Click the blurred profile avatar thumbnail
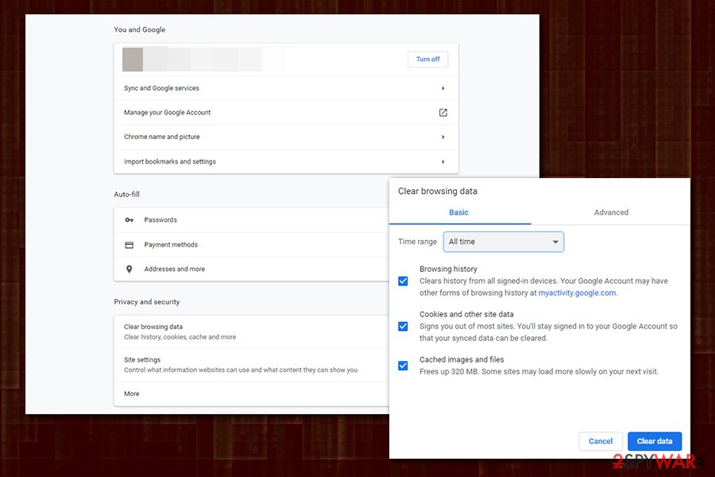 tap(133, 60)
